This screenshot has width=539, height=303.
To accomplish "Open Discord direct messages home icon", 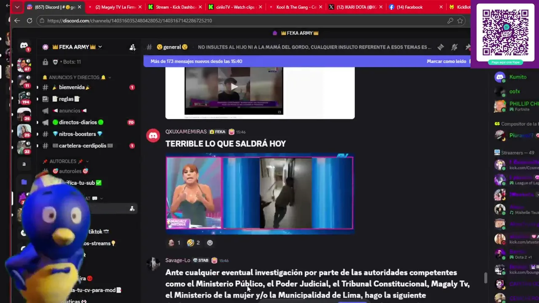I will [x=24, y=45].
